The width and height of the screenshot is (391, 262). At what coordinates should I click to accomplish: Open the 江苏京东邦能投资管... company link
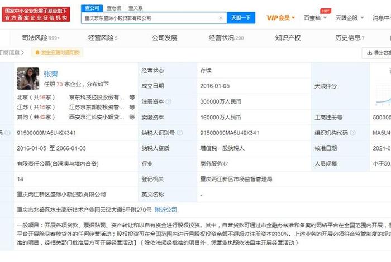97,107
